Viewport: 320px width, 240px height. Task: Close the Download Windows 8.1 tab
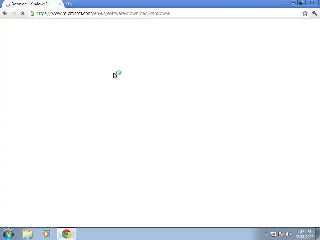click(60, 4)
